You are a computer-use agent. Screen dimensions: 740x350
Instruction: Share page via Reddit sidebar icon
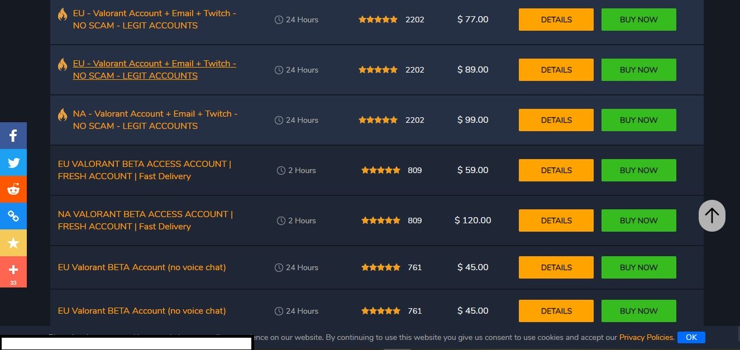click(x=13, y=189)
